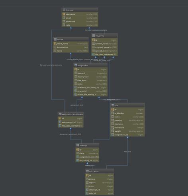The image size is (188, 196).
Task: Select the report column in rule_result
Action: (x=100, y=183)
